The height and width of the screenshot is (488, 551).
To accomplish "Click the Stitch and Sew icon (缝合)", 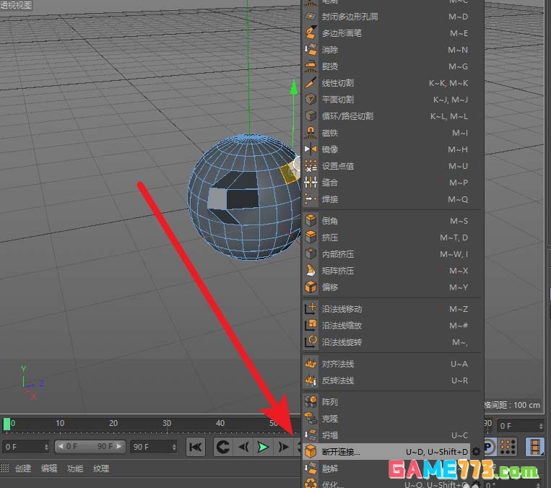I will (311, 183).
